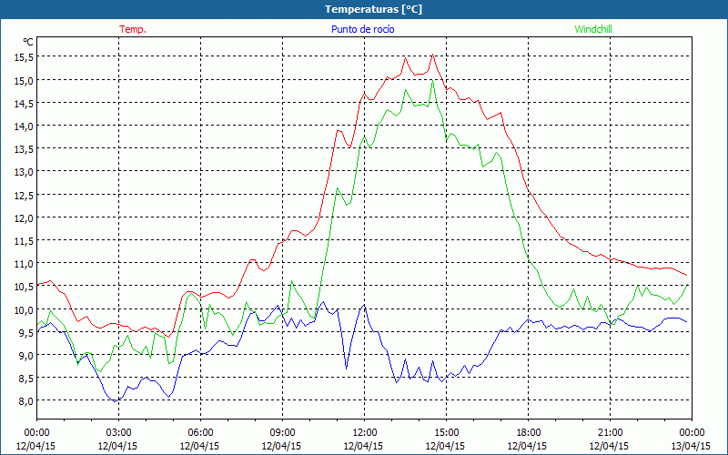Click the 15,5 y-axis value
The image size is (728, 455).
[25, 57]
